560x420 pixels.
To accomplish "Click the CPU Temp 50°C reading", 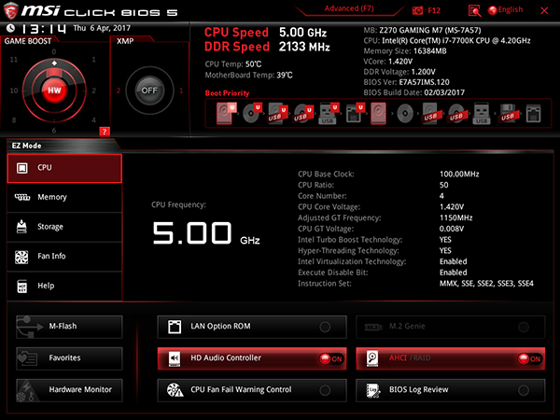I will point(233,64).
